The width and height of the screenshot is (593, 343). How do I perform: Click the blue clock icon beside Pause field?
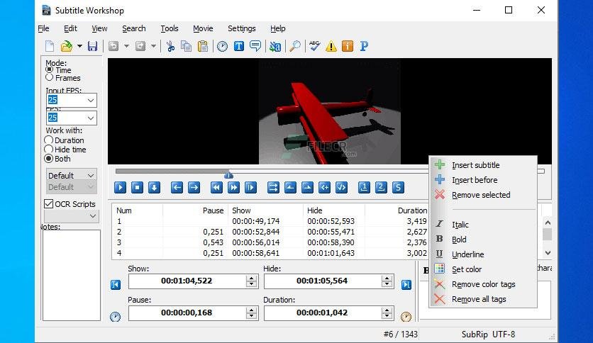tap(116, 317)
